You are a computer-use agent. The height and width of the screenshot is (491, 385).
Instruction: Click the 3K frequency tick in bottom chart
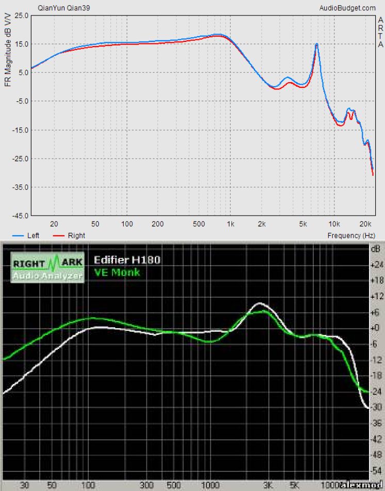(x=268, y=486)
